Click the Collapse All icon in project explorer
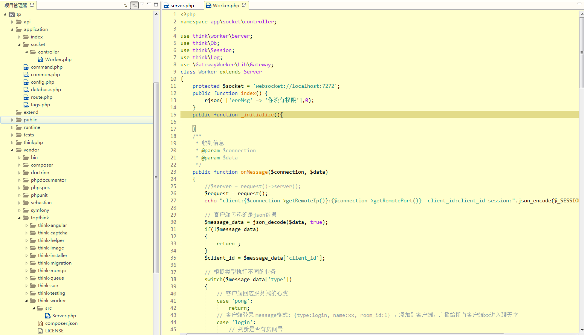Screen dimensions: 584x335 point(125,5)
